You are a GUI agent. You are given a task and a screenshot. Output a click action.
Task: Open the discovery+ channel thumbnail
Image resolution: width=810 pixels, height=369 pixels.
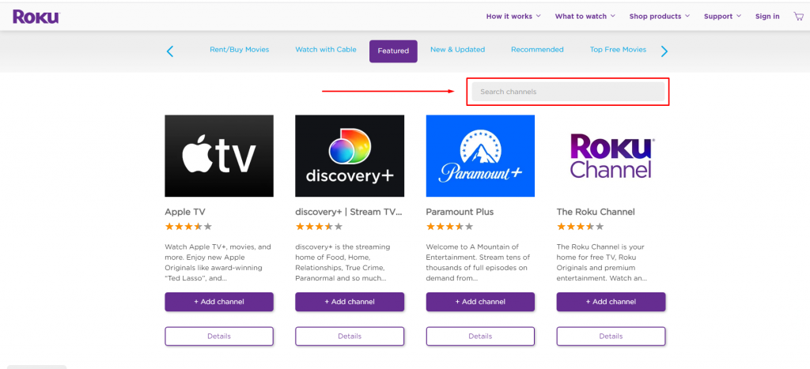pos(350,156)
